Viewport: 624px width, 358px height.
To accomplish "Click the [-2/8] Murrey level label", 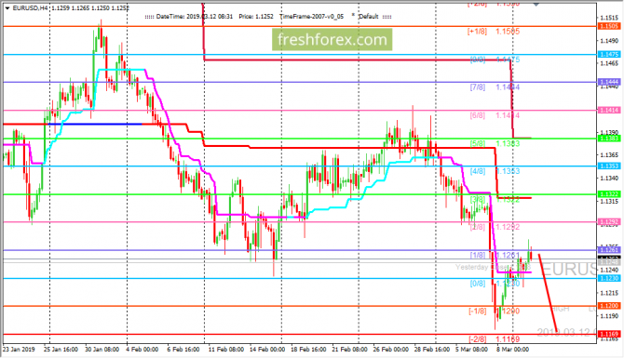I will coord(477,339).
